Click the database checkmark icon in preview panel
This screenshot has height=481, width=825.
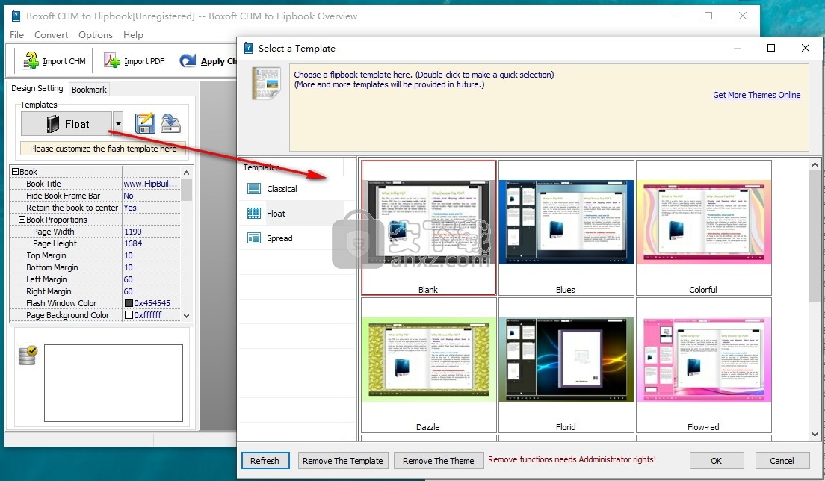pyautogui.click(x=28, y=356)
